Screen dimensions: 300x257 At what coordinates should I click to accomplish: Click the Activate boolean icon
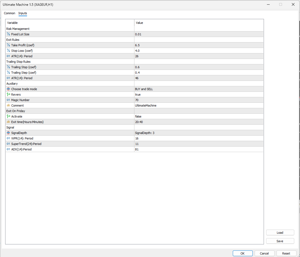tap(8, 116)
